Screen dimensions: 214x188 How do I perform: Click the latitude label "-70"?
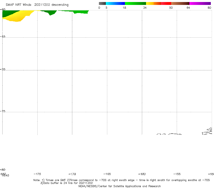[3, 69]
